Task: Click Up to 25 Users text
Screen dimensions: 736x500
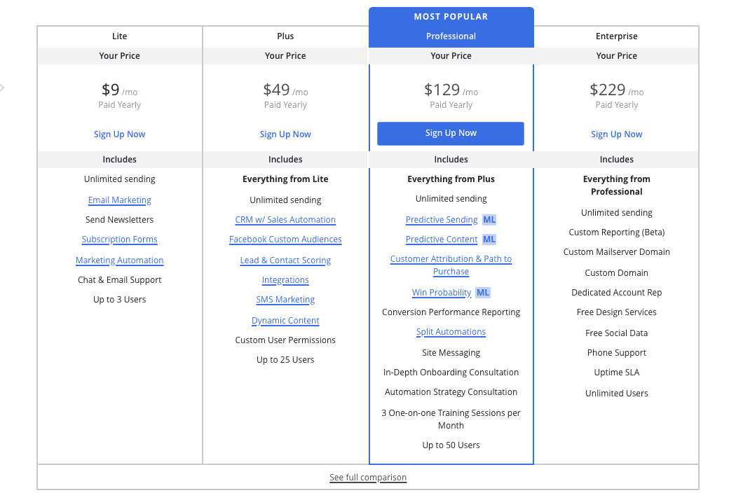Action: [x=285, y=360]
